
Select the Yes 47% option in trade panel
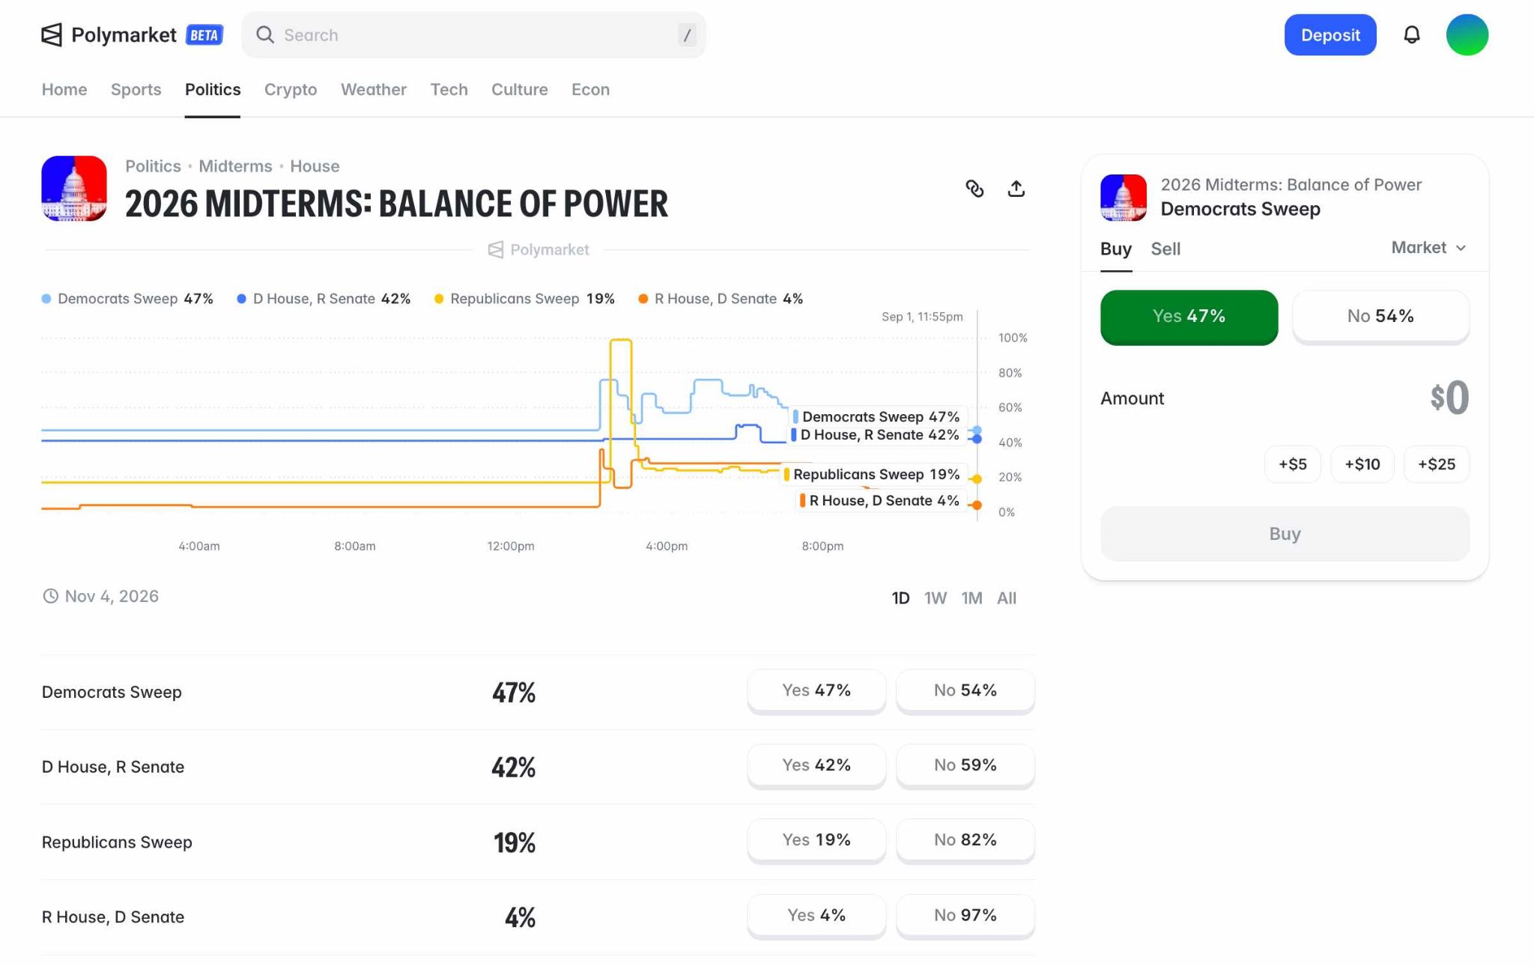coord(1189,317)
